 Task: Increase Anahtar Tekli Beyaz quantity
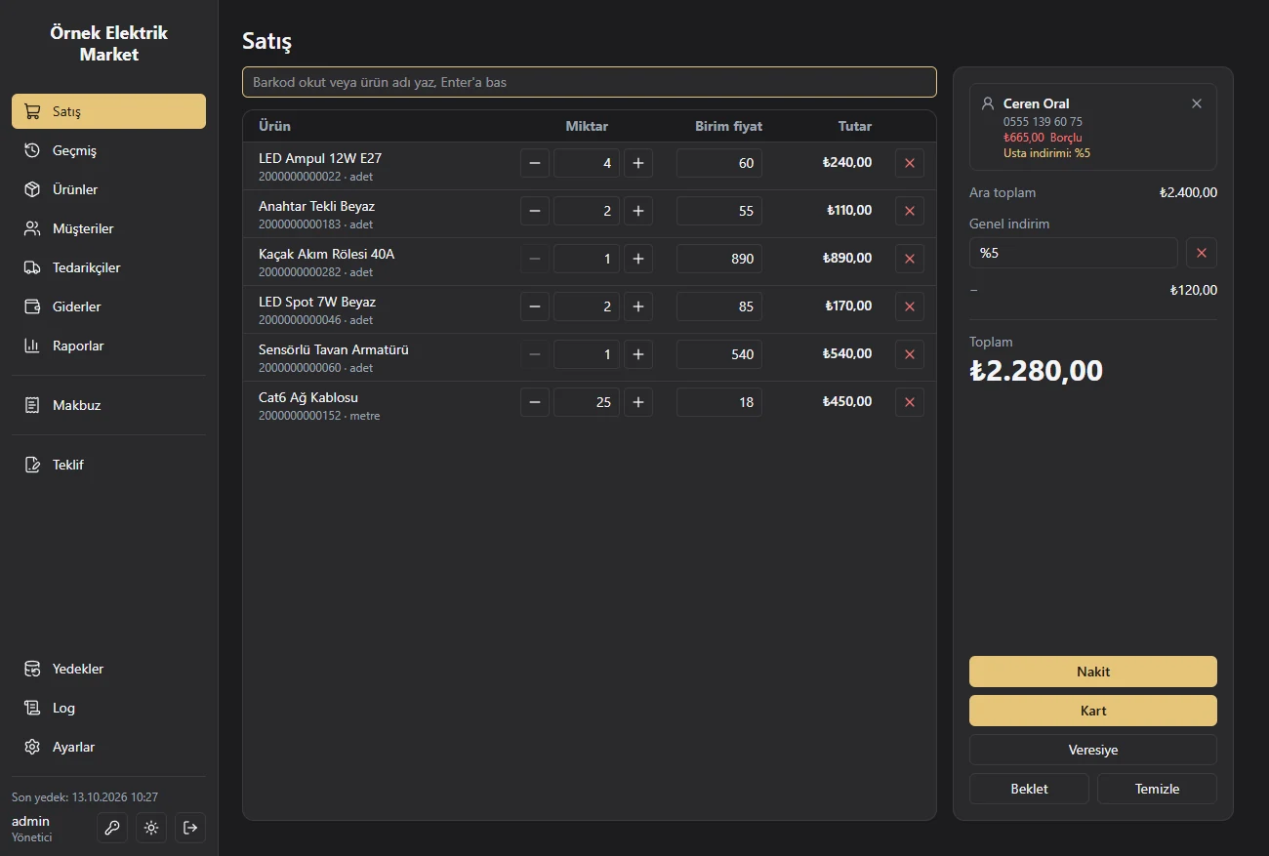point(638,211)
